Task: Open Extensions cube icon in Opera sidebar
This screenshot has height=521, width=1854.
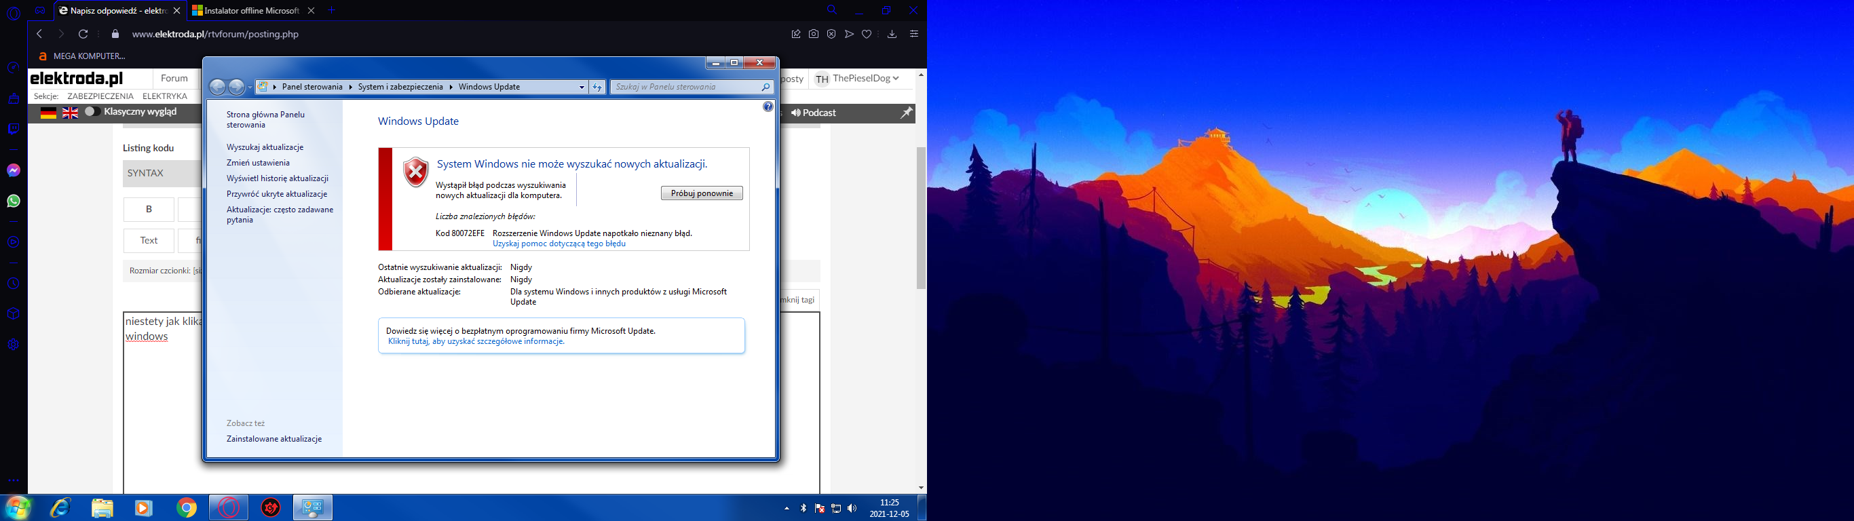Action: coord(14,315)
